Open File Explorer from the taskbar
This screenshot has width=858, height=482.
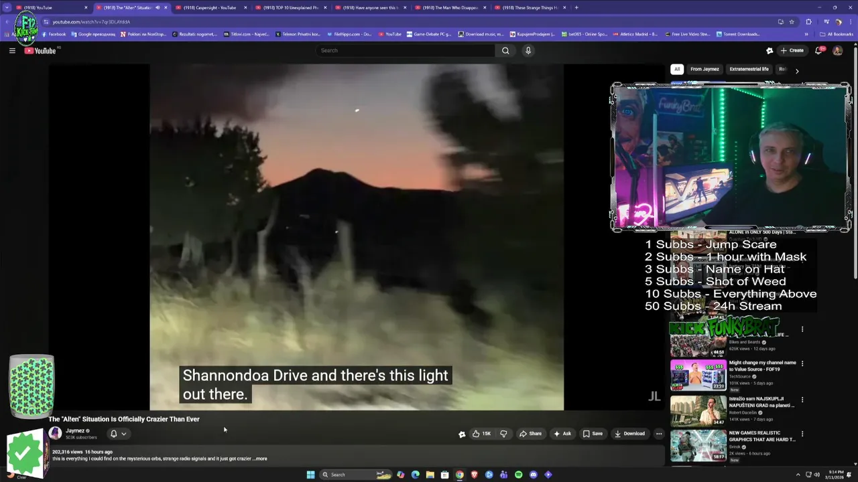point(430,475)
